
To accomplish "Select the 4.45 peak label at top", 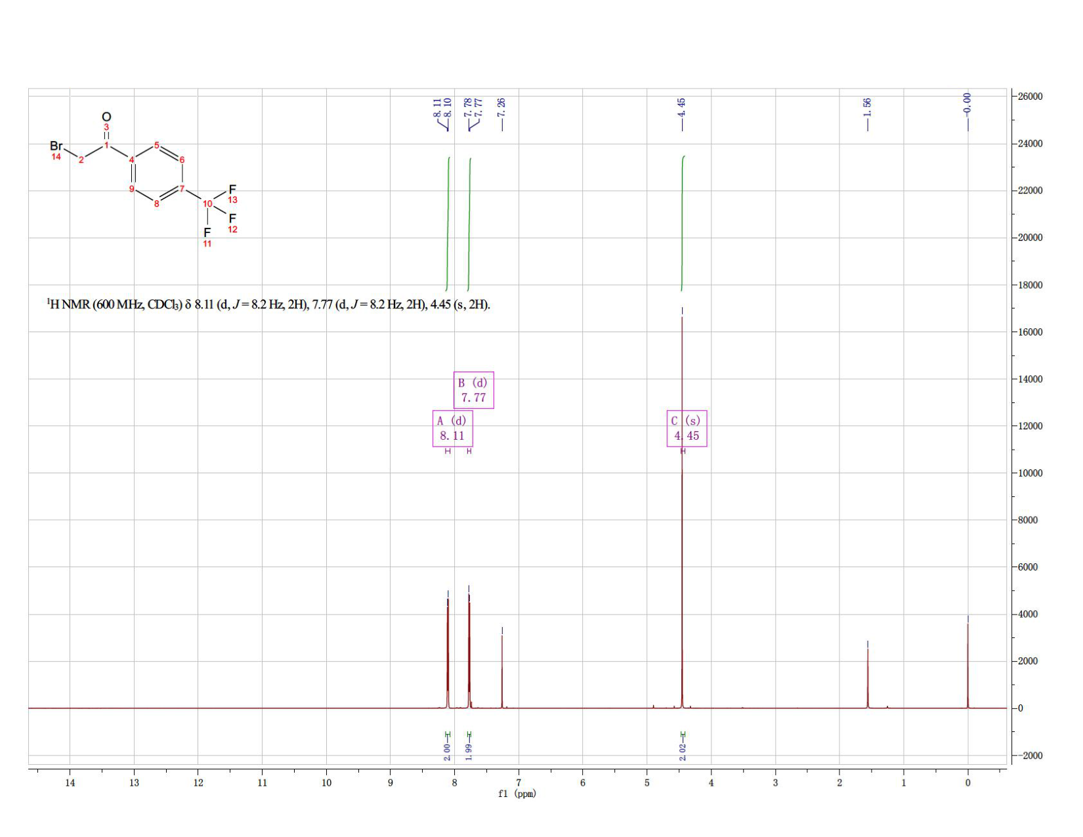I will [682, 107].
